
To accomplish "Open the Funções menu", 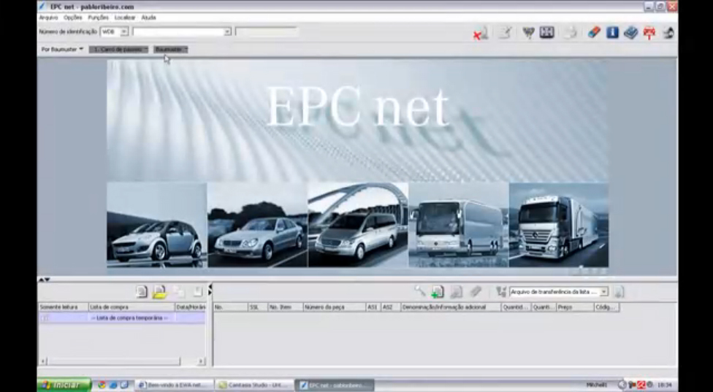I will [98, 18].
